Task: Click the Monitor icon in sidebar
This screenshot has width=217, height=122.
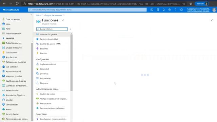Action: (3, 100)
